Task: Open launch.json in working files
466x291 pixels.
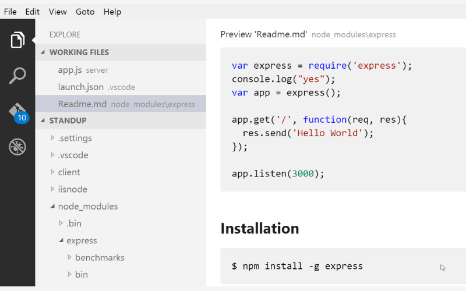Action: coord(80,87)
